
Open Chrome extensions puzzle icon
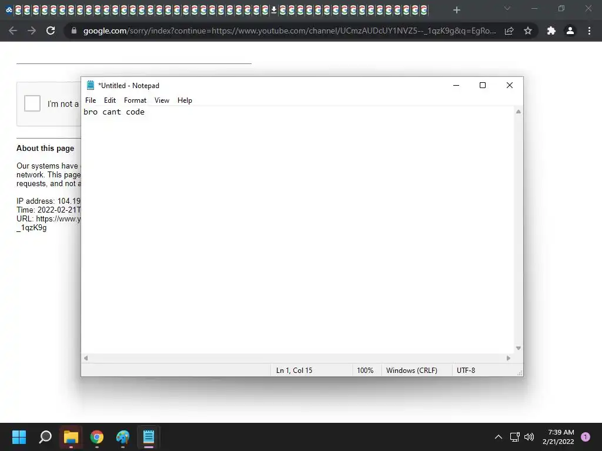551,31
